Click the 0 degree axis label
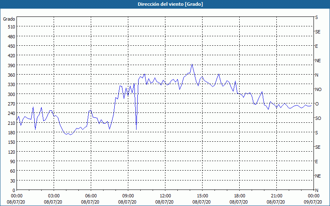 14,190
